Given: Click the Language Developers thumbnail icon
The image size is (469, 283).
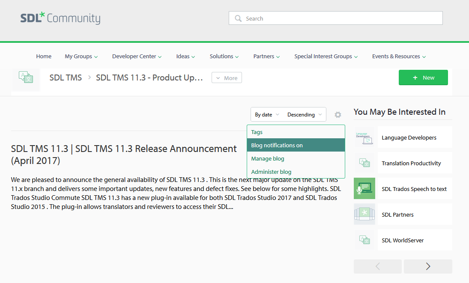Looking at the screenshot, I should (x=364, y=137).
